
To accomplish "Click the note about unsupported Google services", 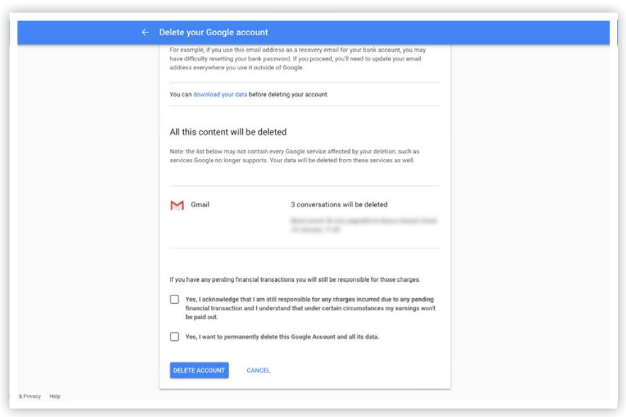I will coord(294,156).
